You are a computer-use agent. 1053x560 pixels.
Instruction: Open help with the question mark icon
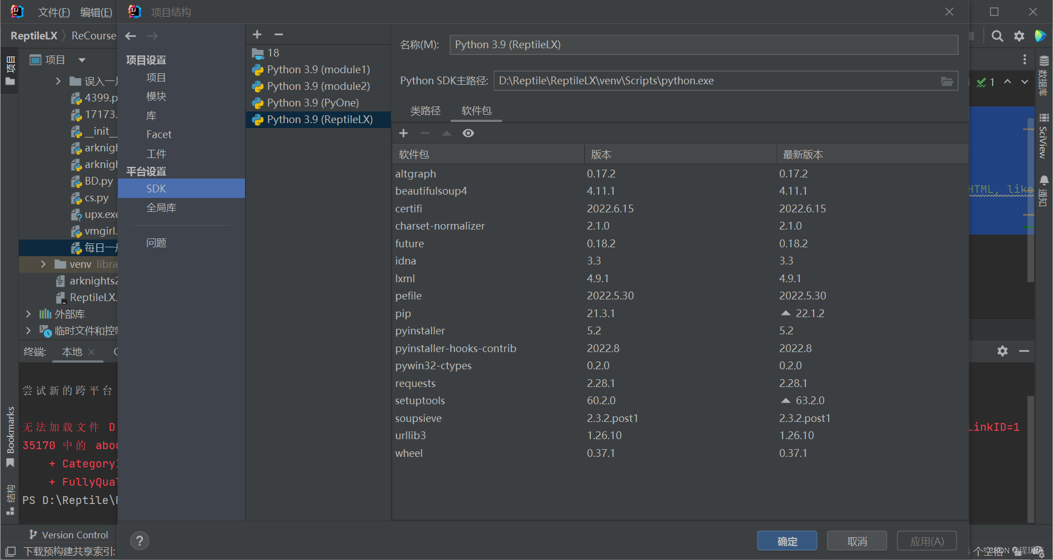(140, 541)
